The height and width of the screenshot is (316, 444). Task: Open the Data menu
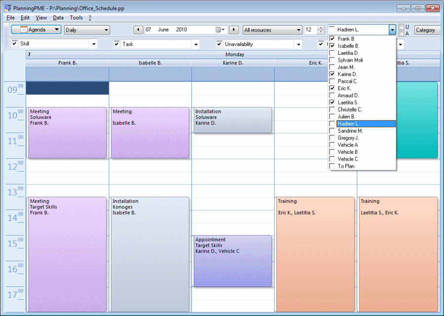tap(58, 18)
